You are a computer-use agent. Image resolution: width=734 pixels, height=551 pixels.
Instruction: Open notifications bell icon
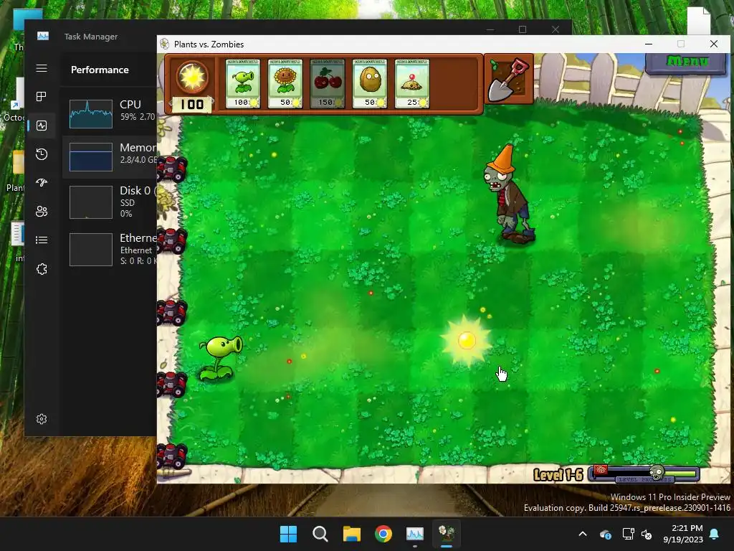click(x=715, y=534)
